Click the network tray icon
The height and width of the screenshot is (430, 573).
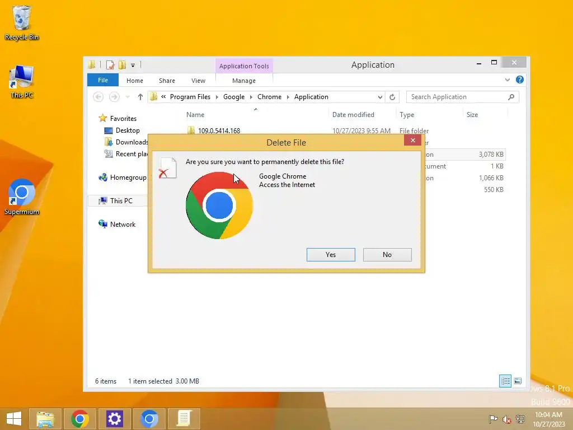pos(520,419)
